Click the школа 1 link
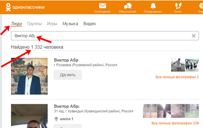This screenshot has height=128, width=203. tap(67, 119)
